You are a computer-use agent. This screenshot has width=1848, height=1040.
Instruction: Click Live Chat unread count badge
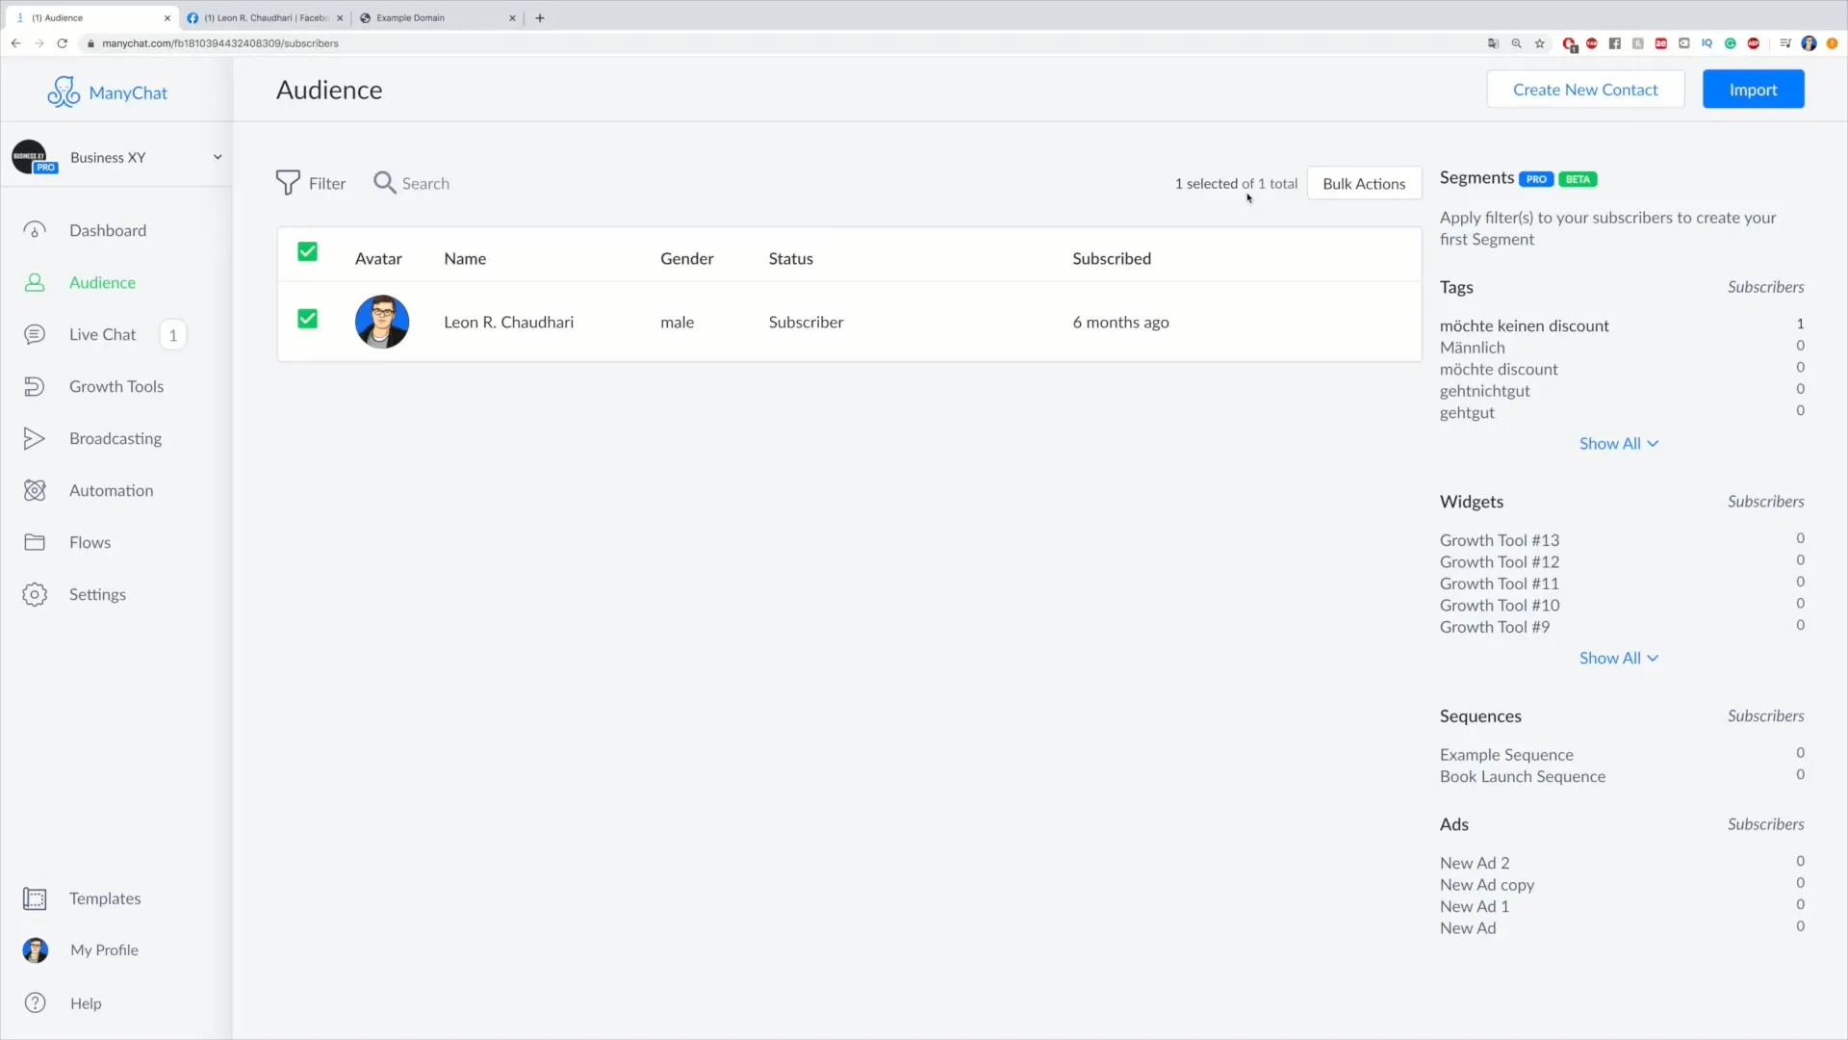[173, 335]
